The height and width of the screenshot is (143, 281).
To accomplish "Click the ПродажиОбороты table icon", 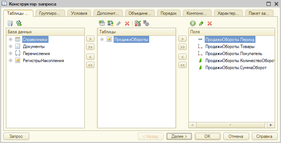I will click(109, 40).
